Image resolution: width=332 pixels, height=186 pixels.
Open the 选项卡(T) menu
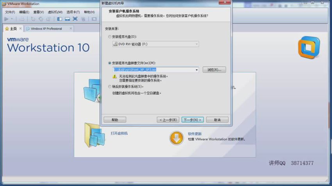tap(73, 12)
